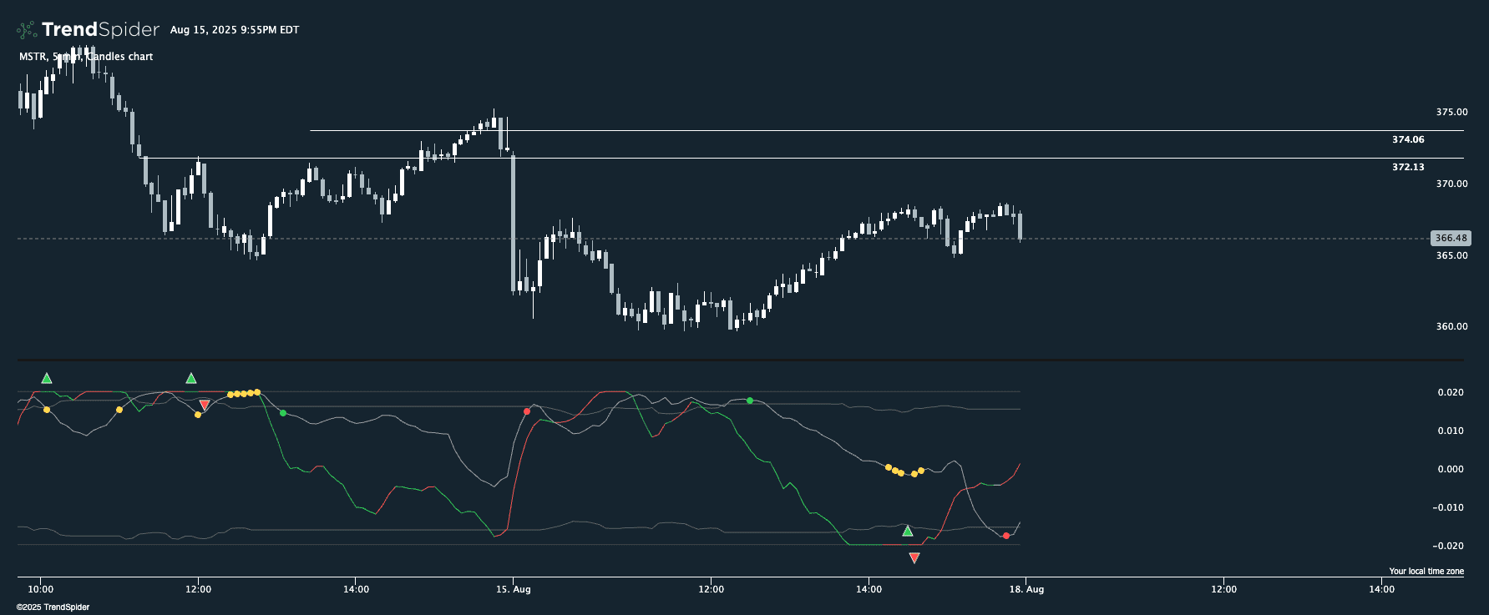
Task: Click the 15. Aug date axis label
Action: click(x=514, y=589)
